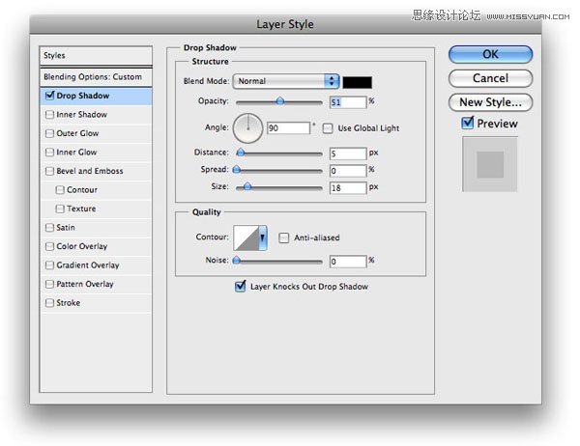580x446 pixels.
Task: Expand the Contour picker arrow
Action: (x=262, y=238)
